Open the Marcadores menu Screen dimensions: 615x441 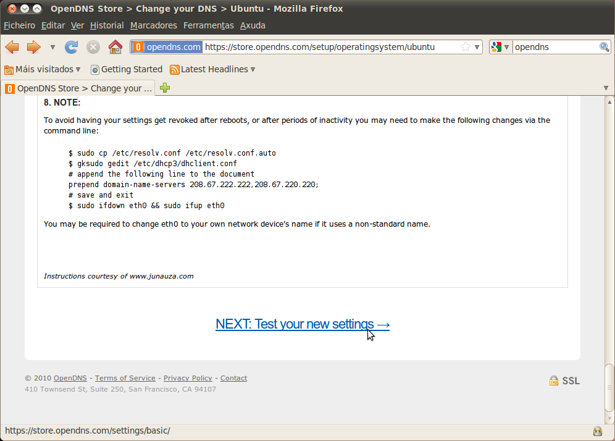[x=153, y=25]
